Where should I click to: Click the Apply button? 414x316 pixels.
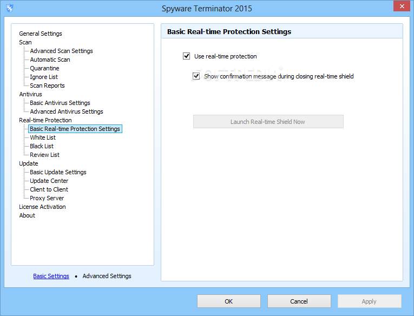[370, 301]
